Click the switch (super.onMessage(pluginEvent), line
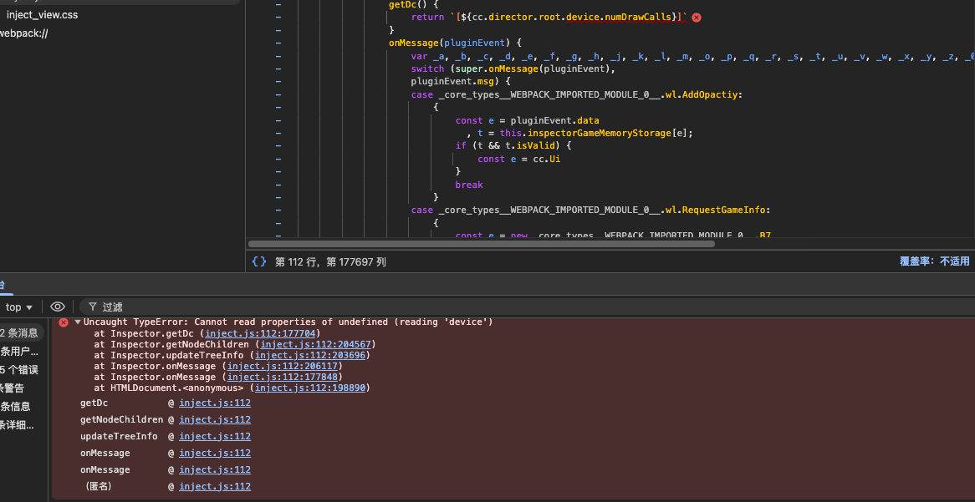The image size is (975, 502). coord(513,69)
